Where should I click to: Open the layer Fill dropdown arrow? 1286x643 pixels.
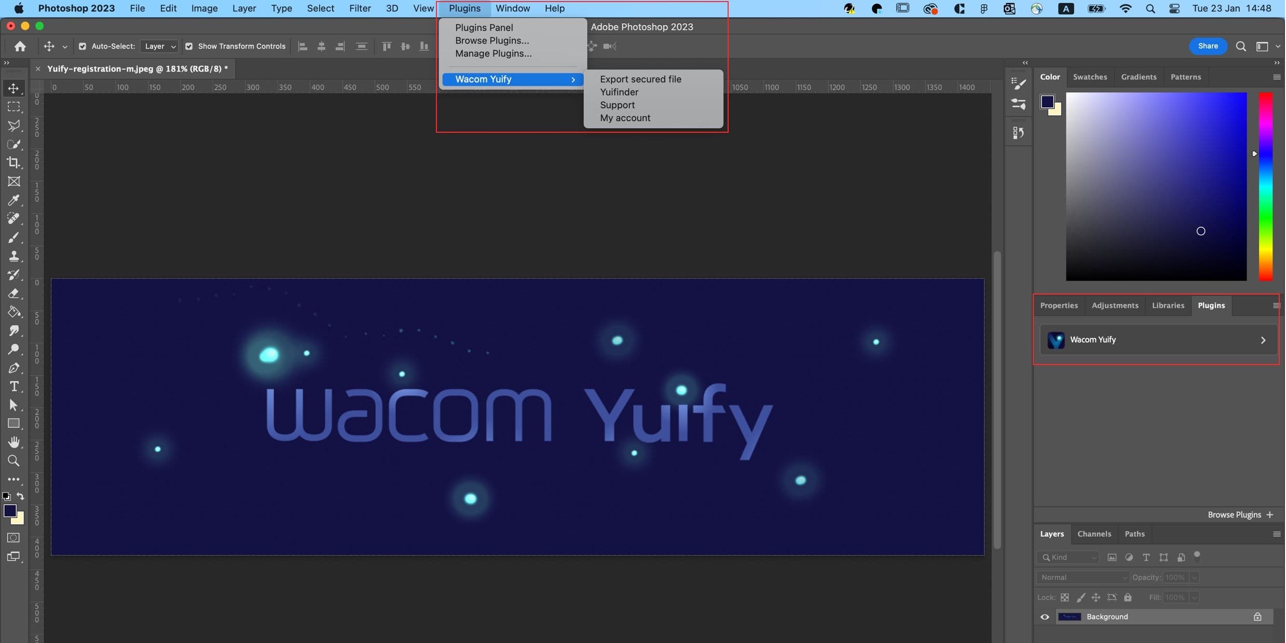coord(1194,597)
